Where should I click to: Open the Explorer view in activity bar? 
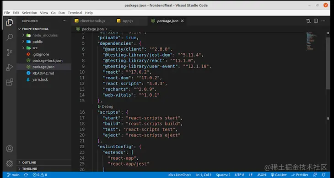[x=9, y=22]
